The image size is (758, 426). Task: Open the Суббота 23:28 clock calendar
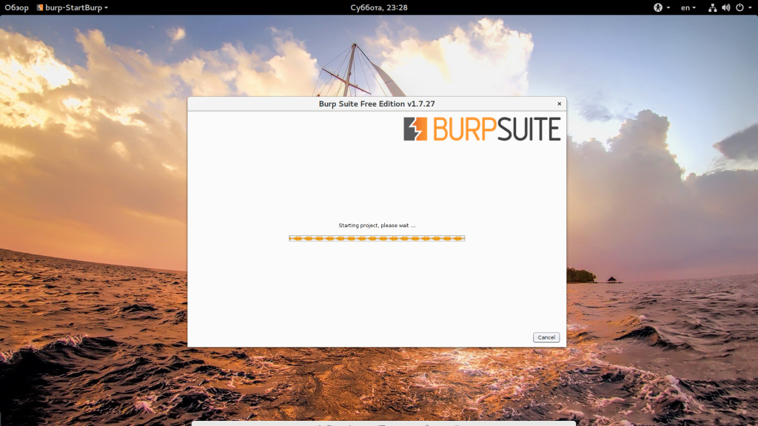point(378,7)
